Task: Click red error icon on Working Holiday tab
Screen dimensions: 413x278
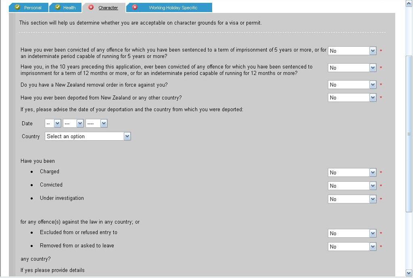Action: pos(135,7)
